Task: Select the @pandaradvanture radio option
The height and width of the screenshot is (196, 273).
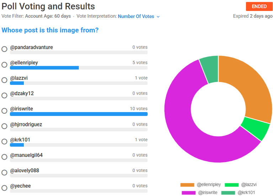Action: click(5, 49)
